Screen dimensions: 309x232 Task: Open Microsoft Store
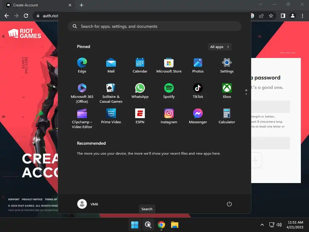(x=169, y=66)
